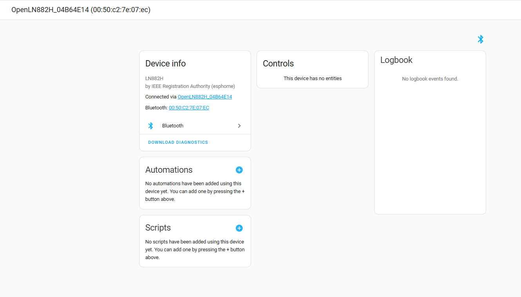Expand the Bluetooth integration row chevron
The width and height of the screenshot is (521, 297).
coord(239,126)
